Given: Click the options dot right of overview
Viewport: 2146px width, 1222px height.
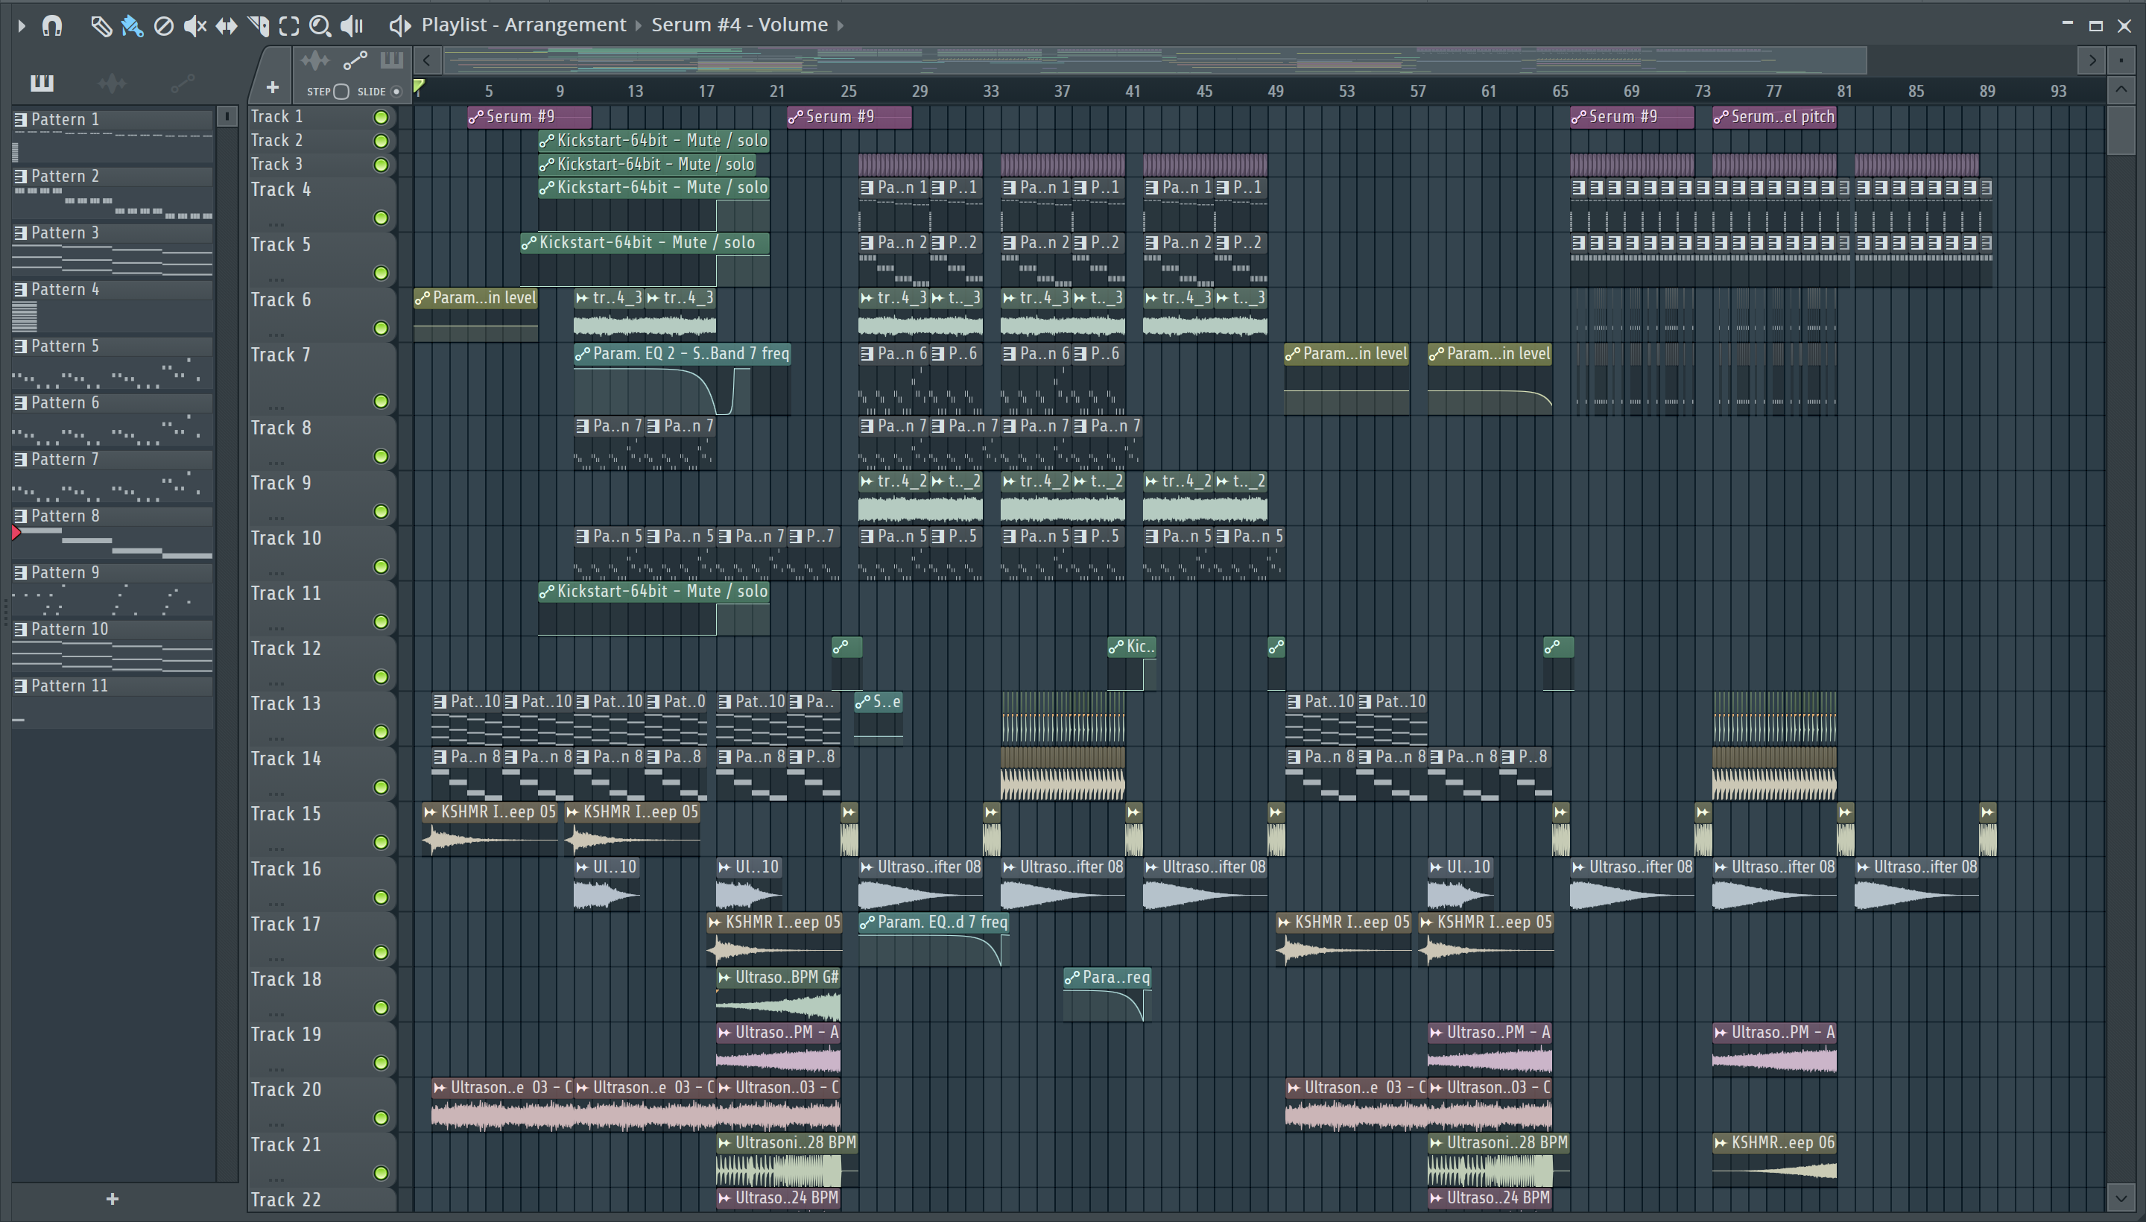Looking at the screenshot, I should tap(2121, 60).
